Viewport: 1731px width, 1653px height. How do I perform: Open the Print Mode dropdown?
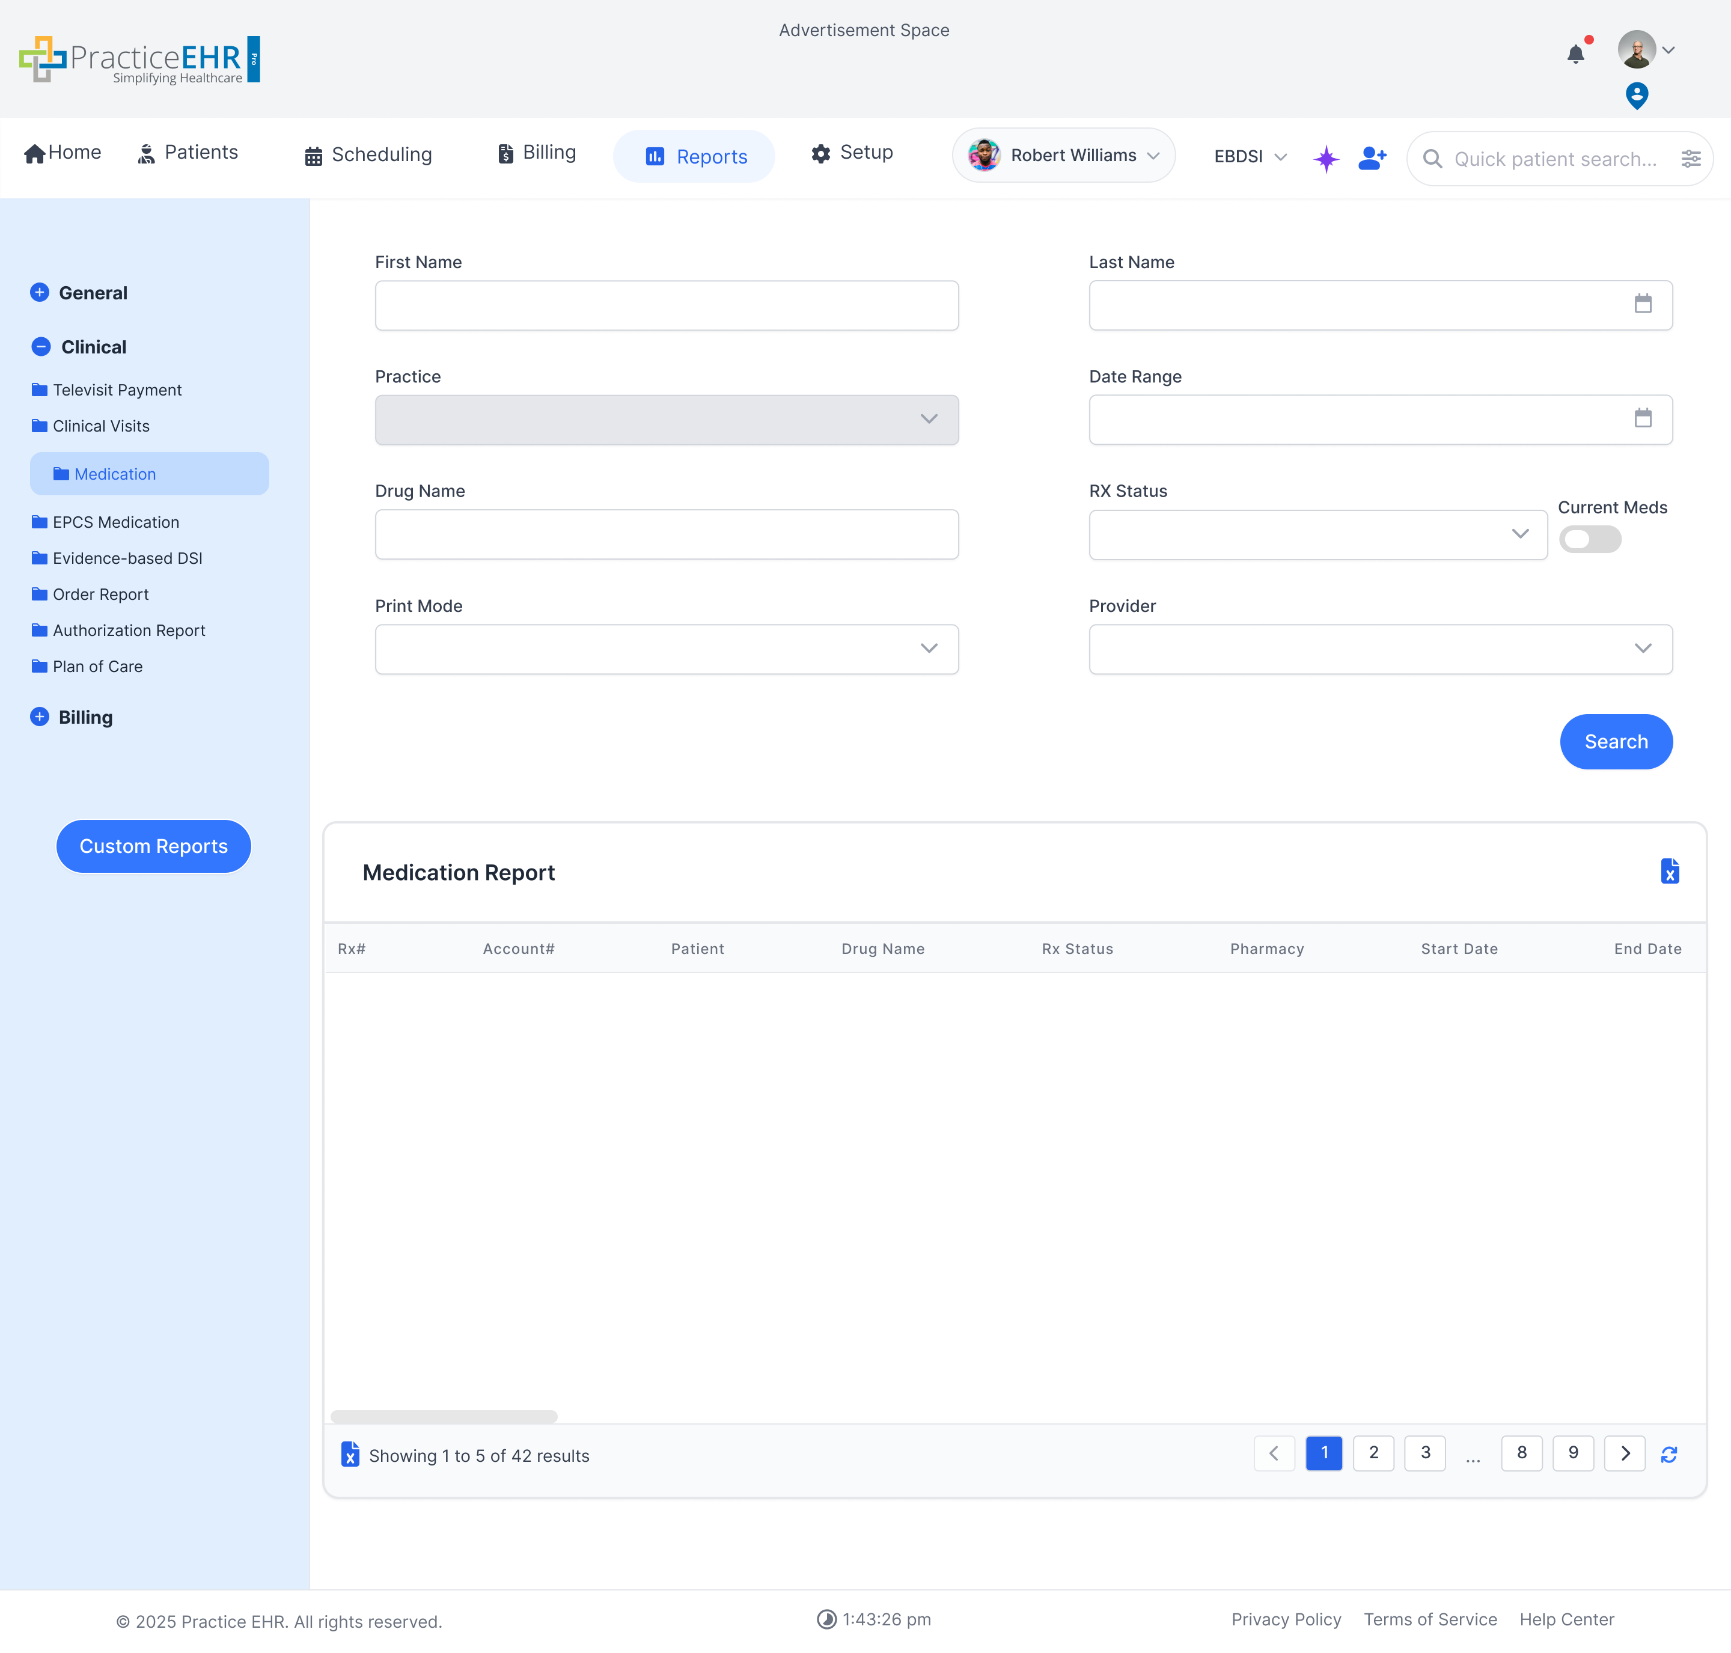coord(666,649)
